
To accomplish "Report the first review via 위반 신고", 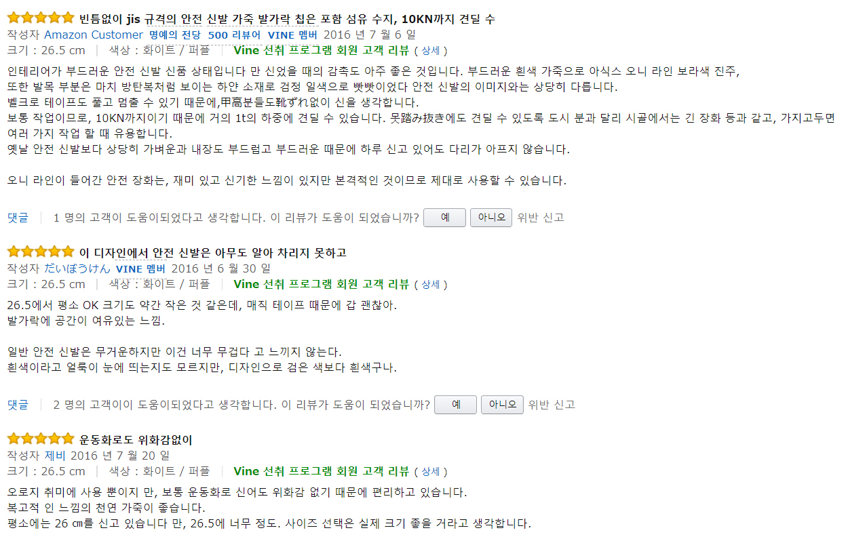I will tap(540, 218).
